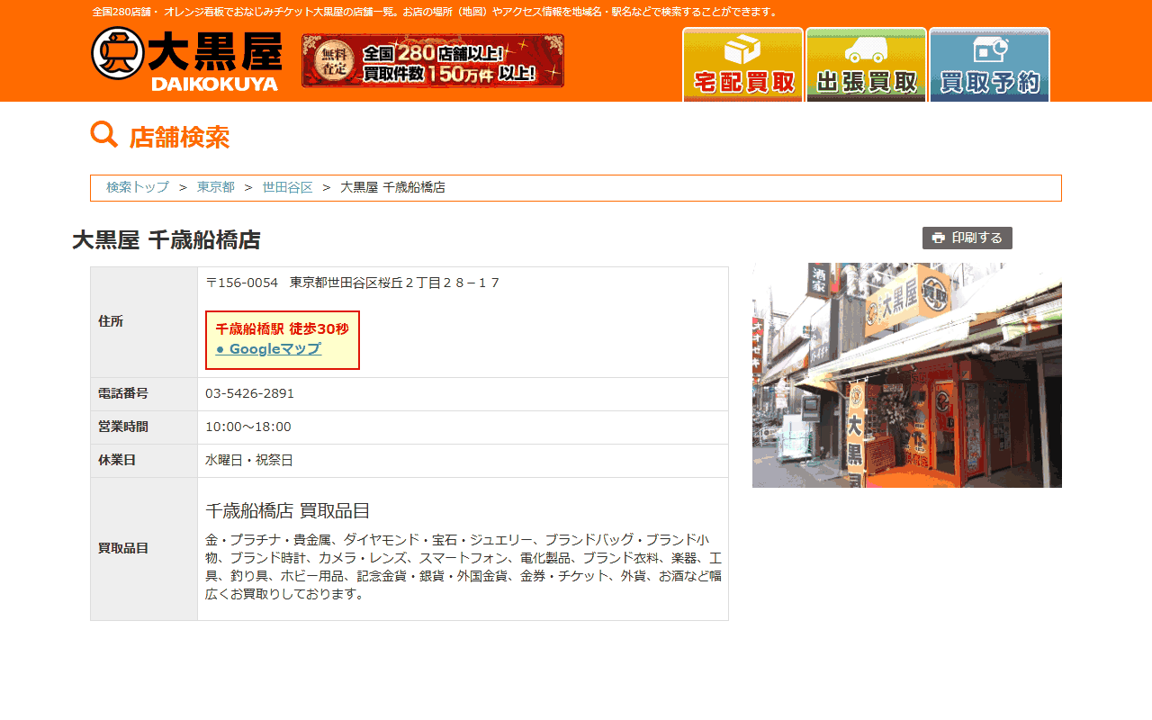The image size is (1152, 720).
Task: Click the 営業時間 row label
Action: [x=123, y=427]
